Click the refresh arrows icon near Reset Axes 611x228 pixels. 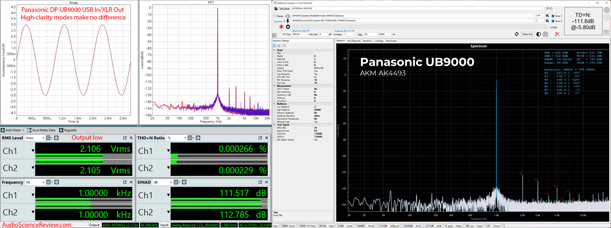click(x=517, y=34)
